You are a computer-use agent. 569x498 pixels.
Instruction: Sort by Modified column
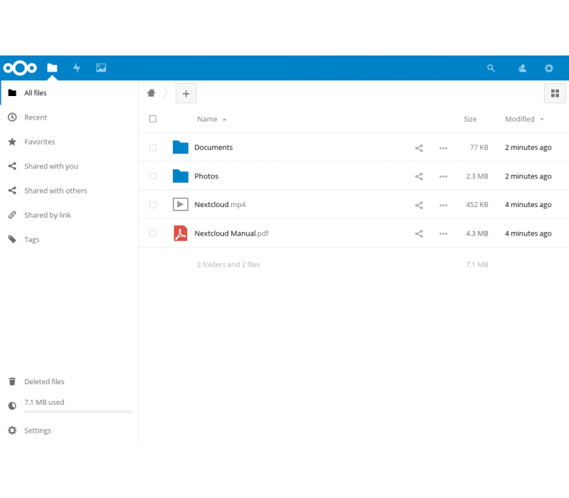(520, 120)
